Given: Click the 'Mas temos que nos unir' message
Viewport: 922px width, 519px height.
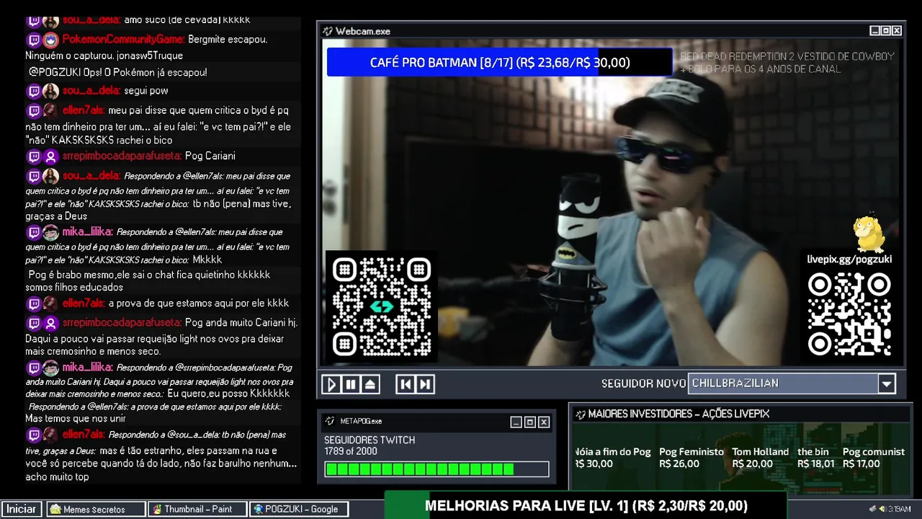Looking at the screenshot, I should coord(76,418).
